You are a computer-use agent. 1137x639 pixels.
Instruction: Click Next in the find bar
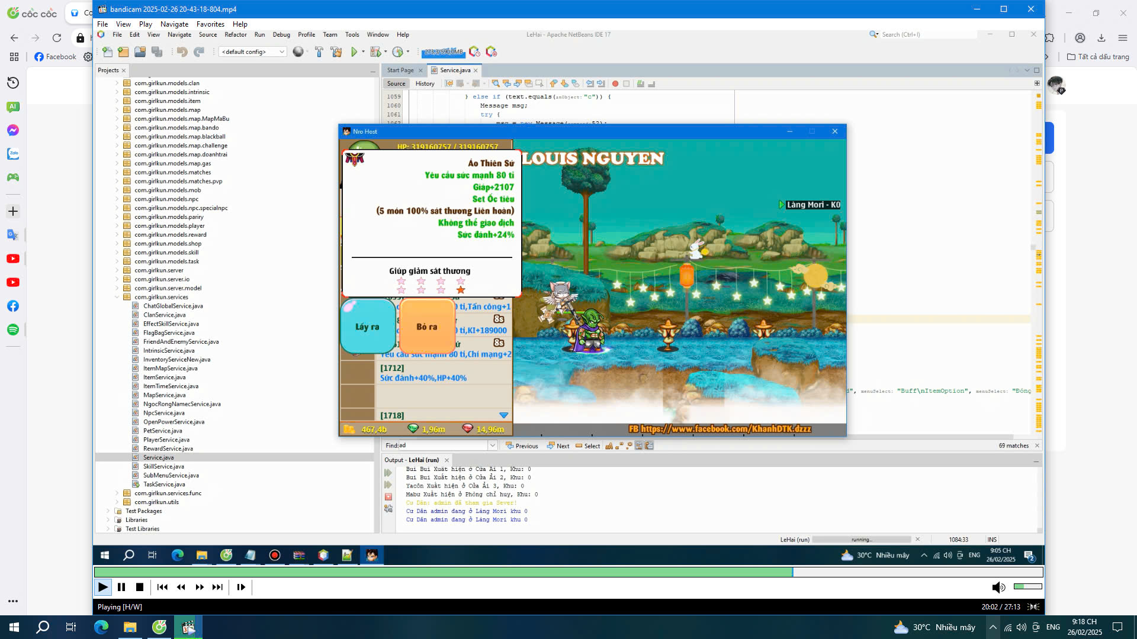[558, 446]
